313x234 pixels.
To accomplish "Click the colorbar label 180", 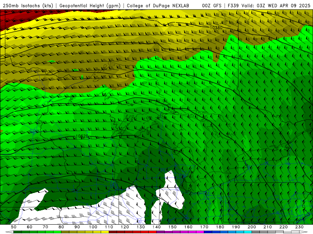I will tap(220, 227).
